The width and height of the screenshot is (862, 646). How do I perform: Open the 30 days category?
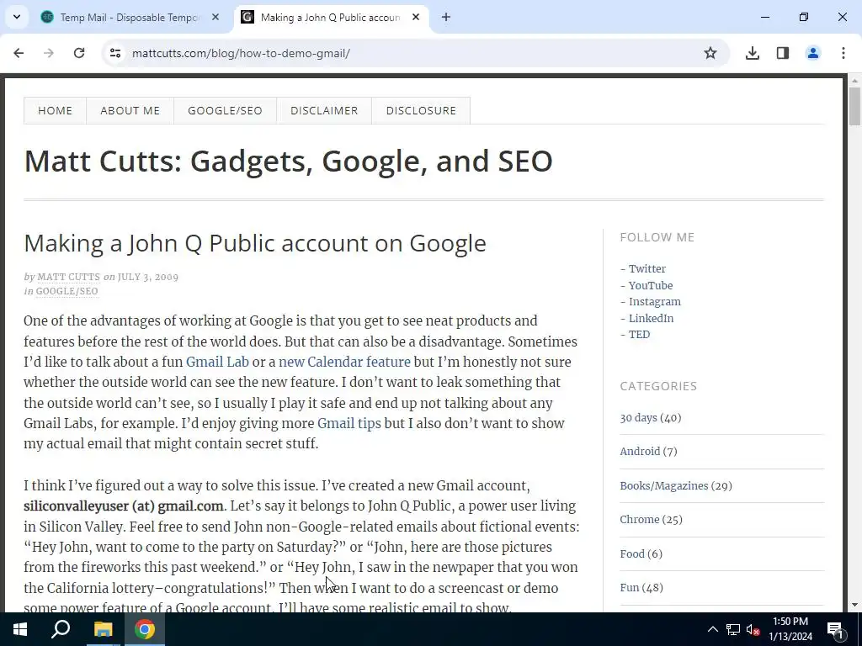638,417
